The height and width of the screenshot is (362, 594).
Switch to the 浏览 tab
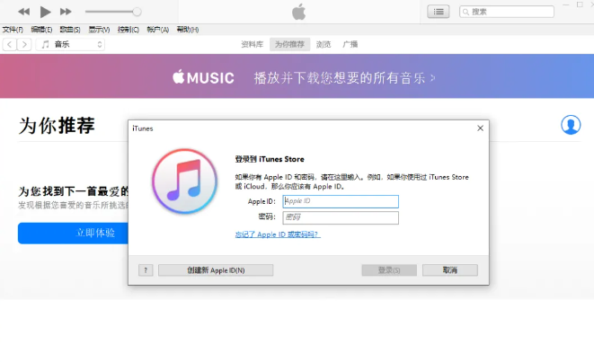[x=324, y=44]
